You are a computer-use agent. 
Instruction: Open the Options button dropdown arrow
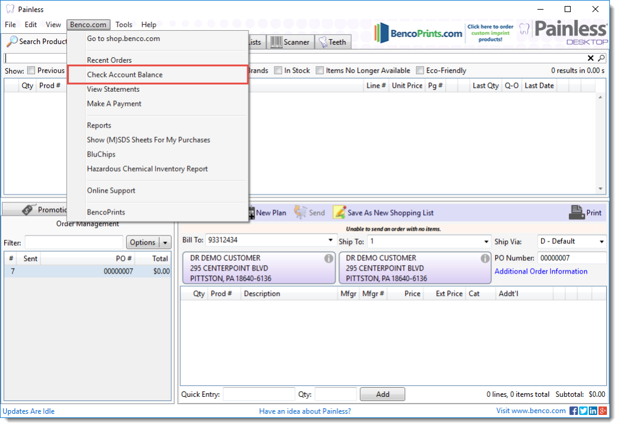(165, 242)
